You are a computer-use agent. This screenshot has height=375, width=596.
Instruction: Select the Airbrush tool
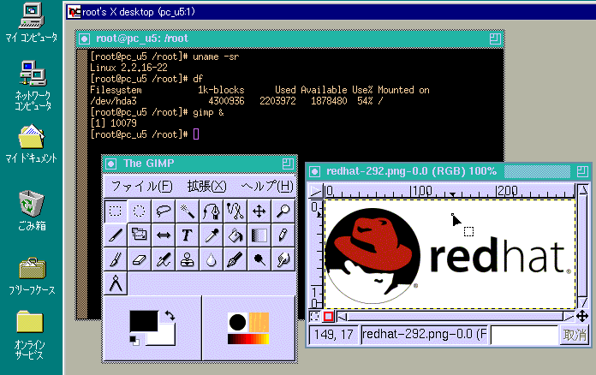pos(163,259)
